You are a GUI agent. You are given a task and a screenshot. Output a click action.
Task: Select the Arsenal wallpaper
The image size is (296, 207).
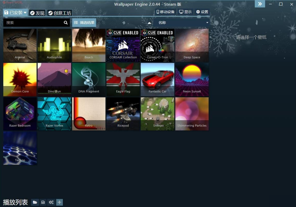20,45
